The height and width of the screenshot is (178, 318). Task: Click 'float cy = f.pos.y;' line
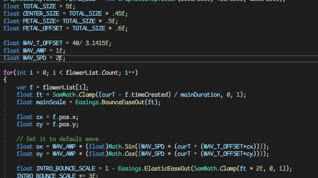click(47, 125)
